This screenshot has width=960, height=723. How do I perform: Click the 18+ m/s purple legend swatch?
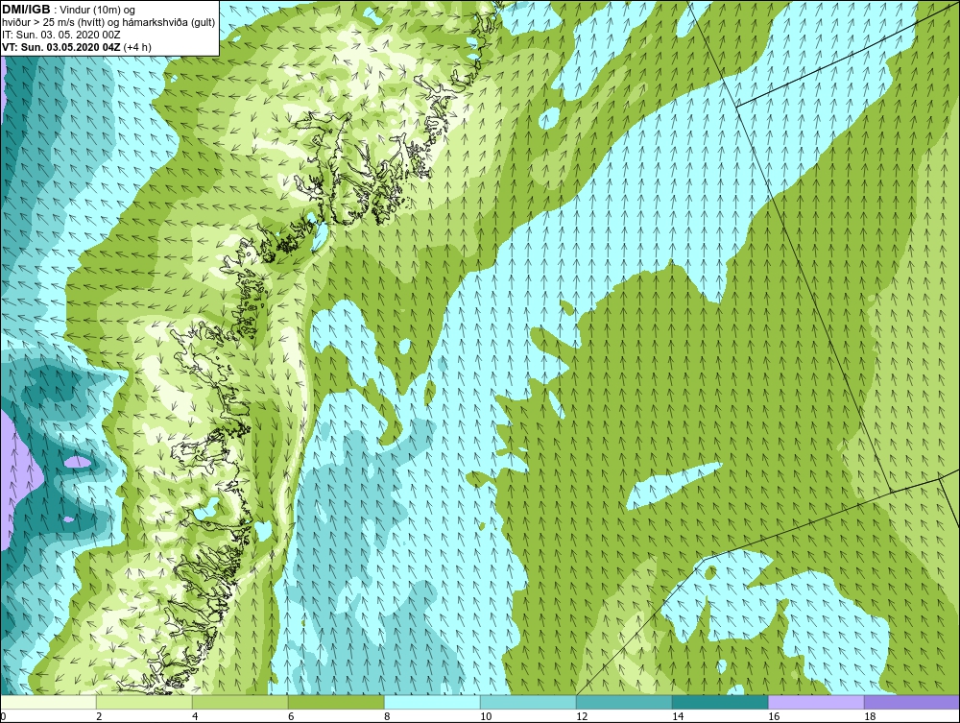912,703
